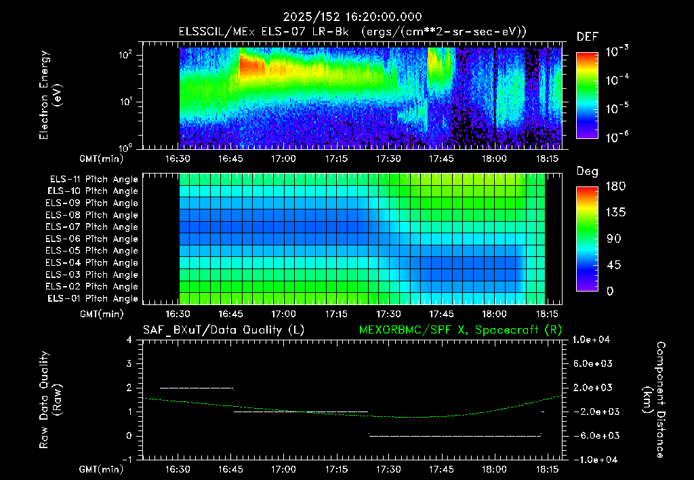Click the green MEXORBMC/SPF X, Spacecraft (R) legend
This screenshot has height=480, width=694.
460,330
